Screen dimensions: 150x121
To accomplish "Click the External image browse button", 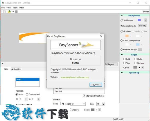I will pos(140,49).
